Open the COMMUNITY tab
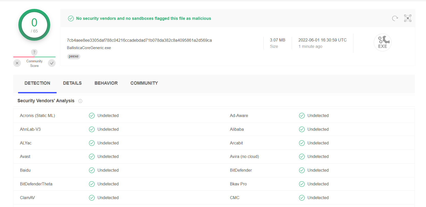This screenshot has width=426, height=207. 144,83
